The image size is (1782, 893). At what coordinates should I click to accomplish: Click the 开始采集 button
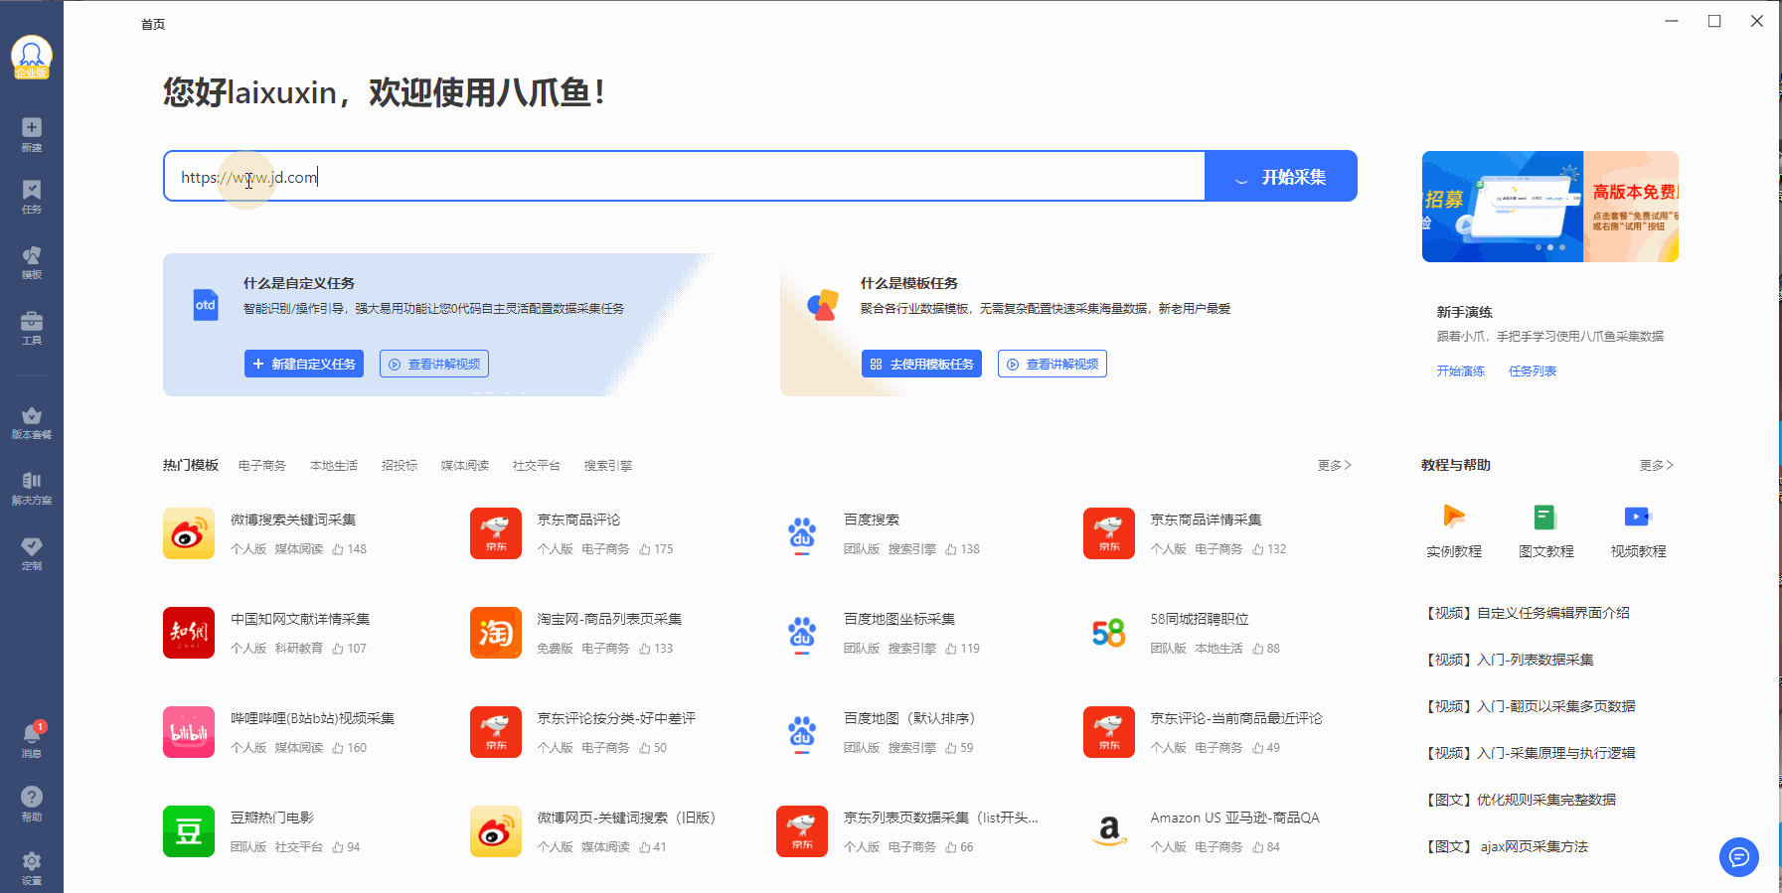coord(1281,177)
